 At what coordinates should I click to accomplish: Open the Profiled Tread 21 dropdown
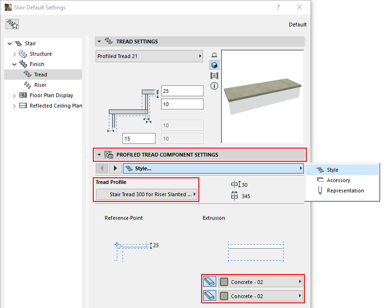pos(149,56)
